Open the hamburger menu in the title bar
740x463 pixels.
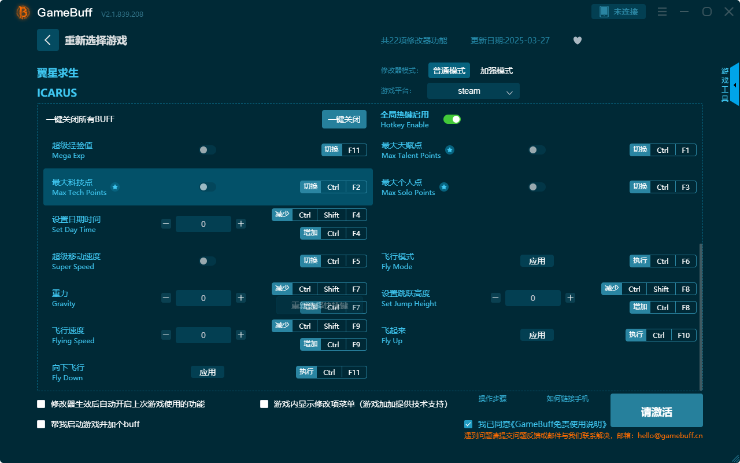[x=662, y=12]
